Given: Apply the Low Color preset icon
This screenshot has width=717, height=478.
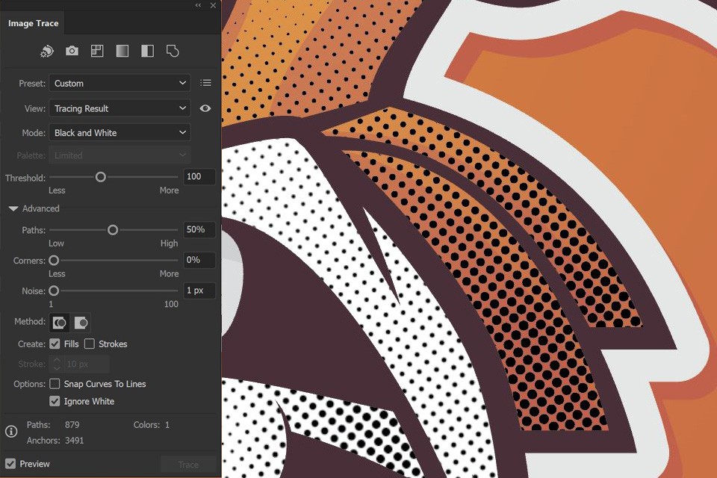Looking at the screenshot, I should click(97, 51).
